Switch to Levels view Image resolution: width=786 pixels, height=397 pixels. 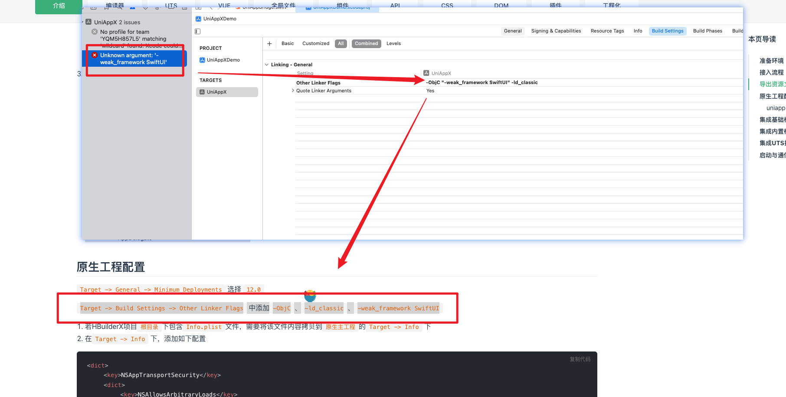tap(393, 43)
